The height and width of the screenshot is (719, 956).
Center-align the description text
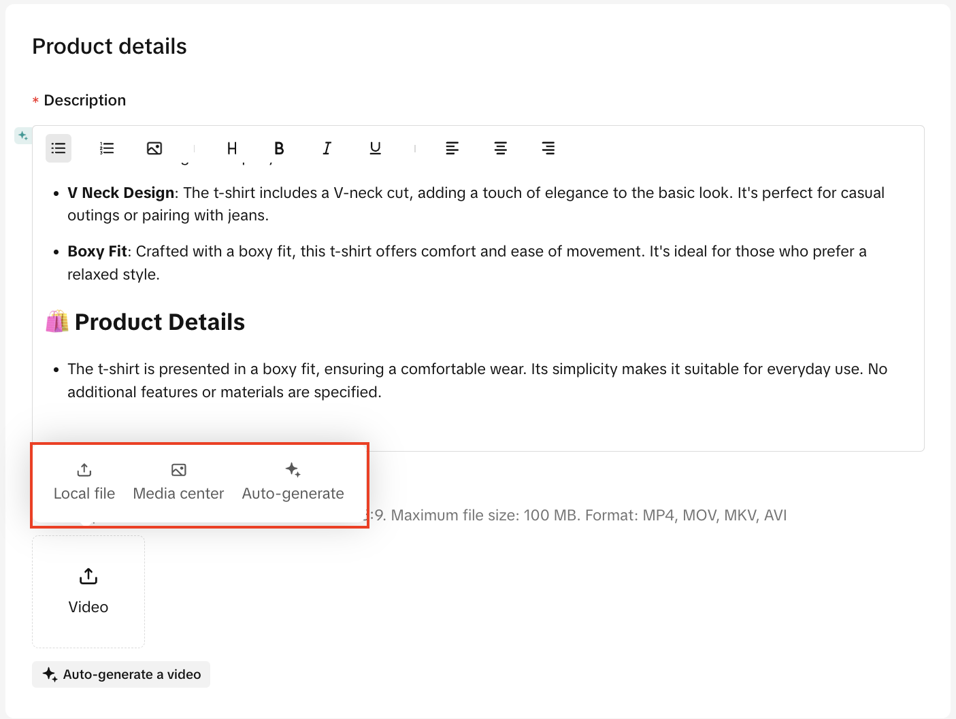500,148
